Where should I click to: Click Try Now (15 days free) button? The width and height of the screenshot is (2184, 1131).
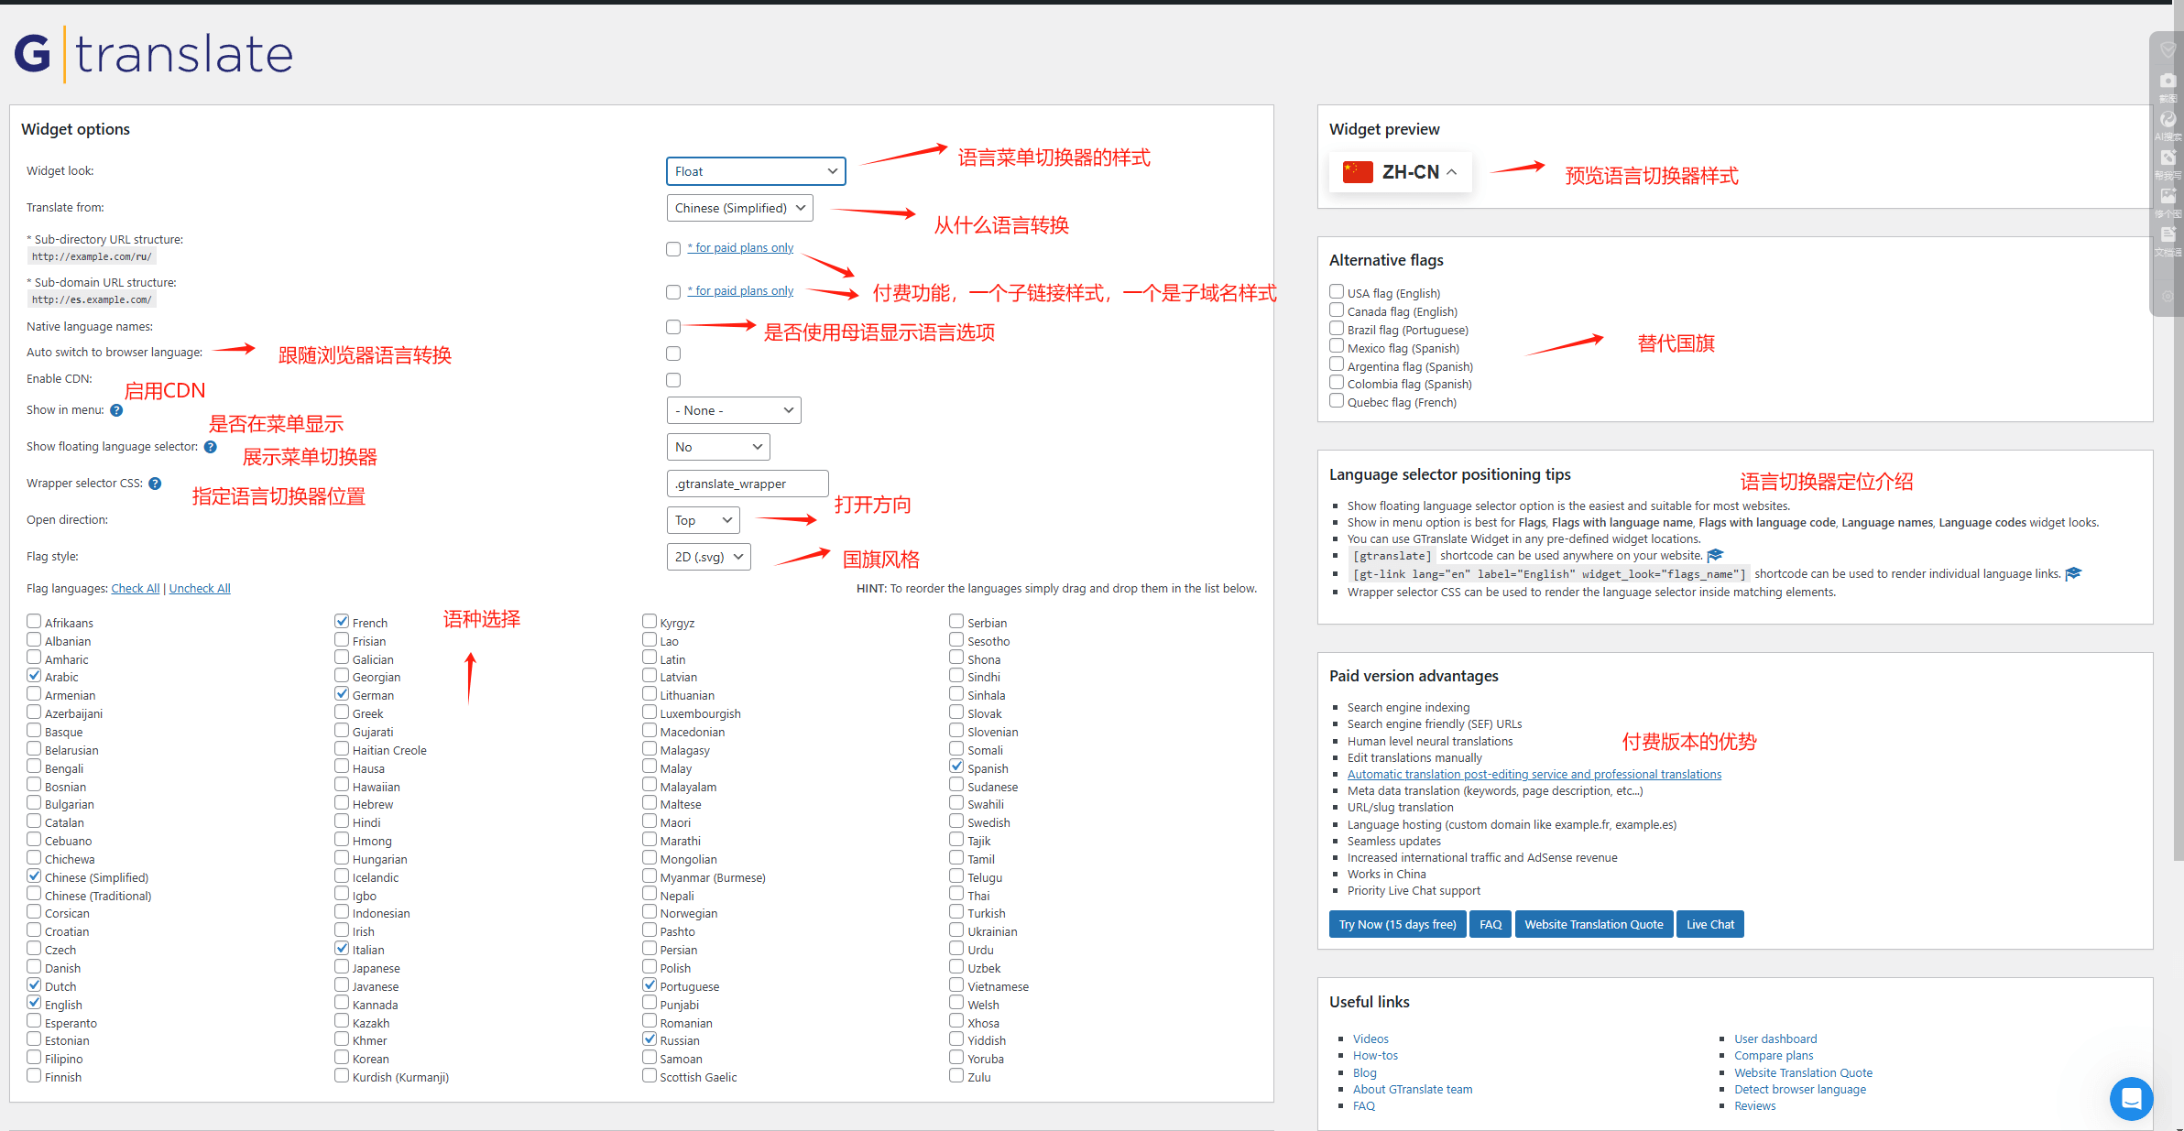(1397, 924)
